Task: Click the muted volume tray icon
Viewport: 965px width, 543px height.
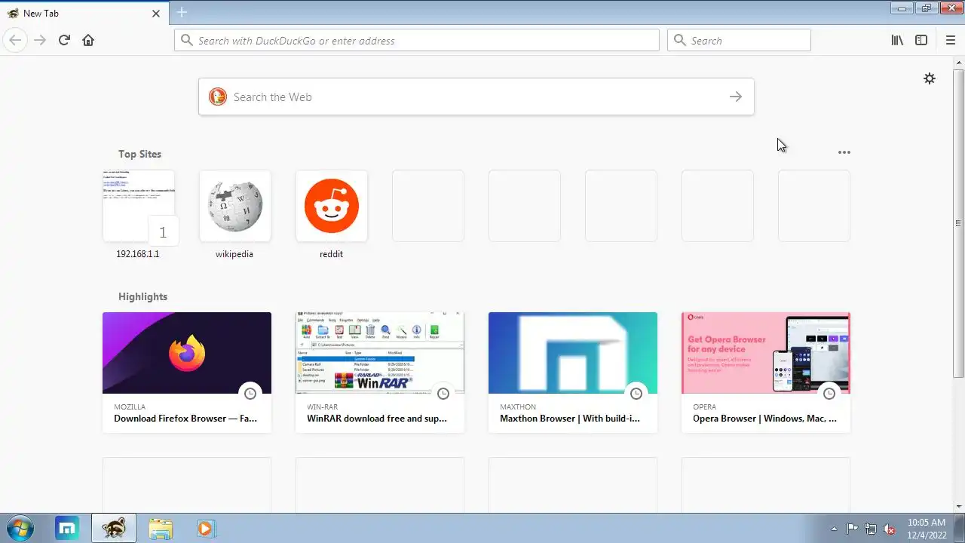Action: coord(890,529)
